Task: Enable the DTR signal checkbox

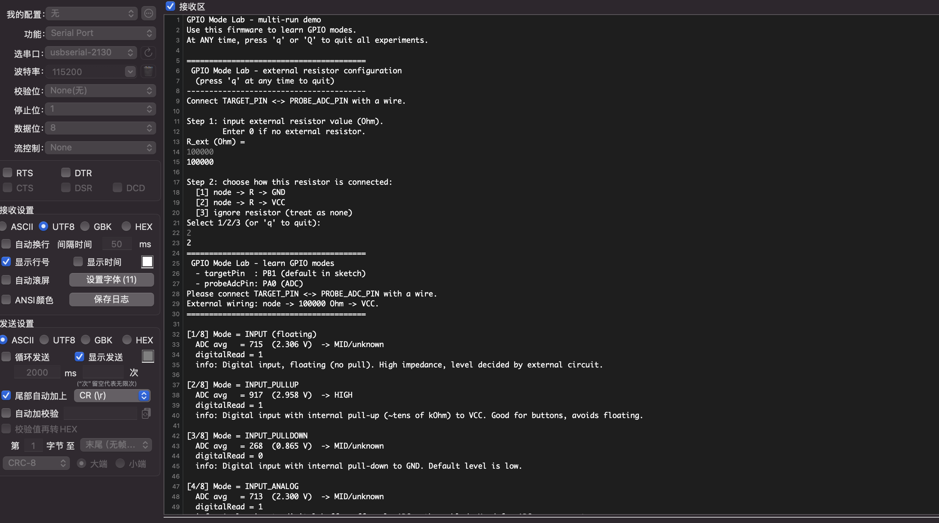Action: point(66,173)
